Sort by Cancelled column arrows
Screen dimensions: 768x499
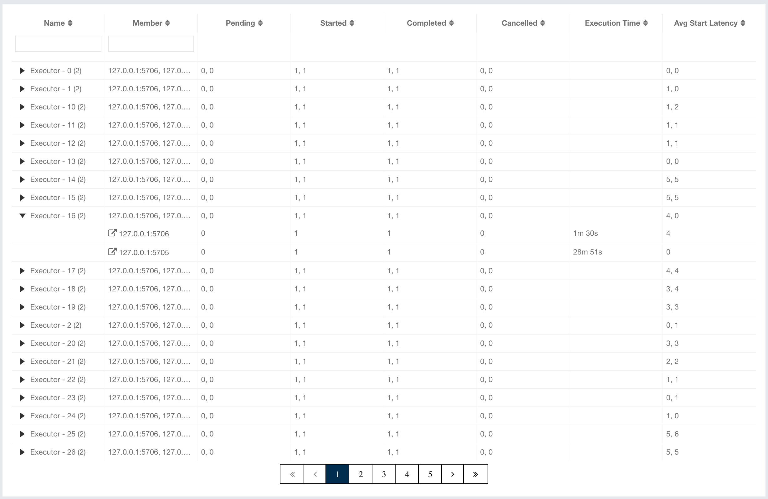[x=542, y=23]
